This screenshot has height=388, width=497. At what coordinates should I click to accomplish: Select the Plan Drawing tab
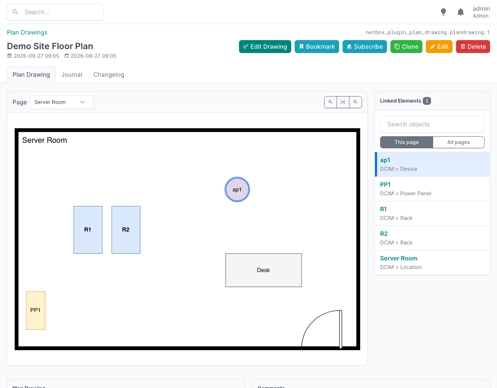coord(31,75)
